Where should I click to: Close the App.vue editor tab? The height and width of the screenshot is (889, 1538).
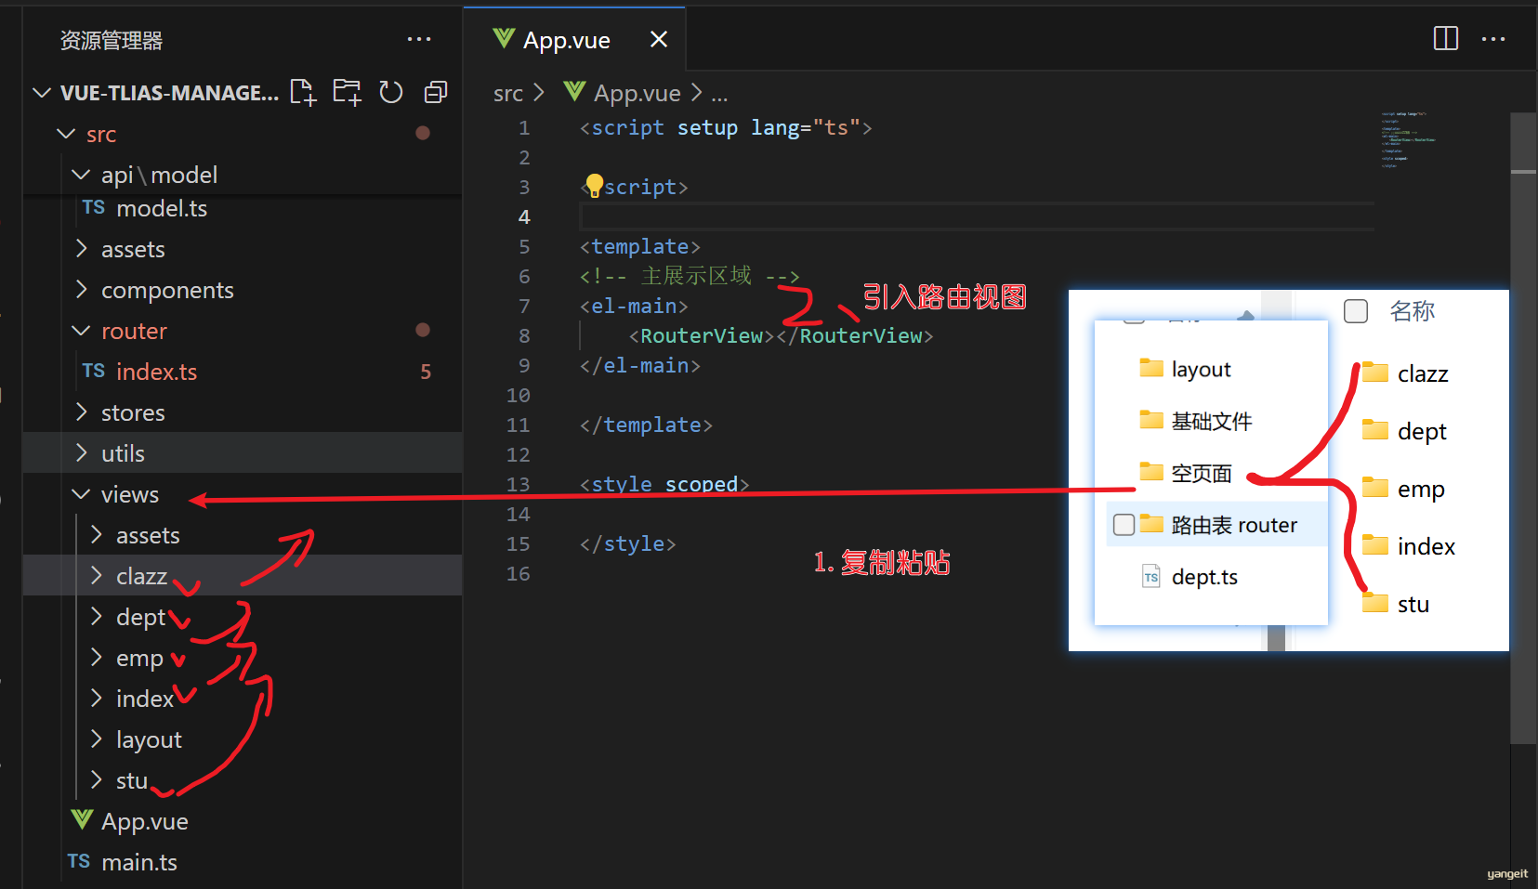pos(659,39)
